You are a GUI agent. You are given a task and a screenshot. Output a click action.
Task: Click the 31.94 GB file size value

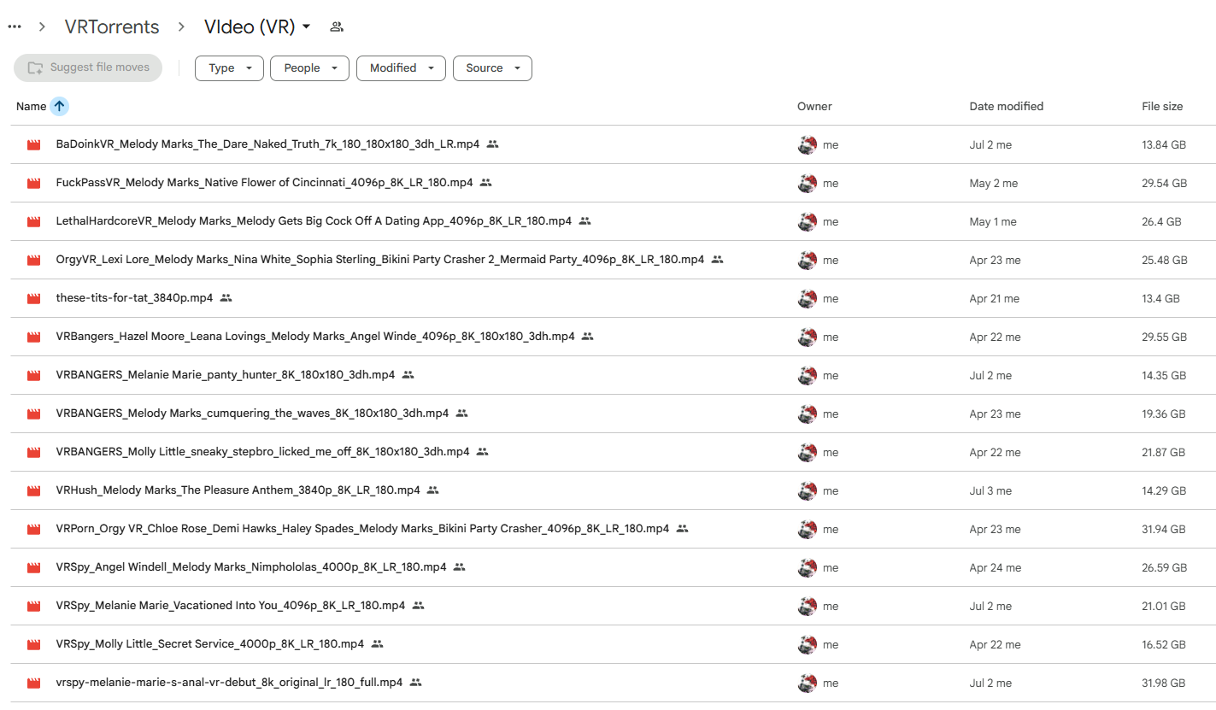[1164, 529]
